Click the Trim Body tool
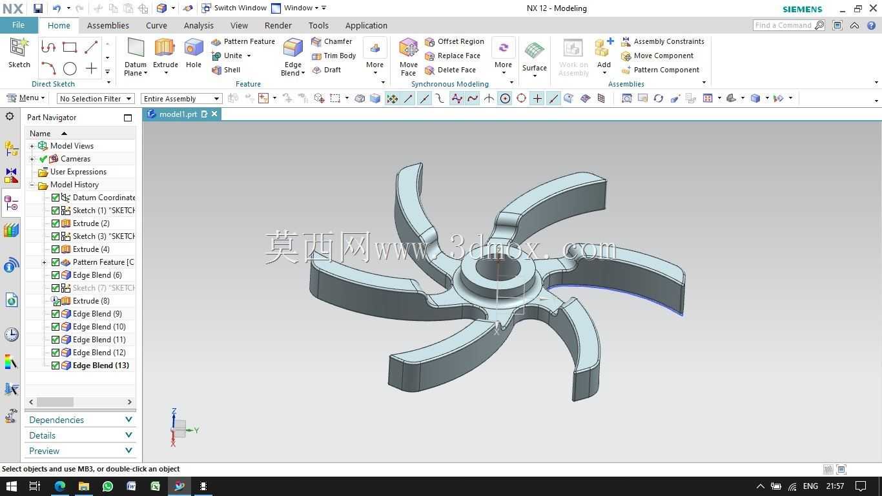Image resolution: width=882 pixels, height=496 pixels. 334,56
